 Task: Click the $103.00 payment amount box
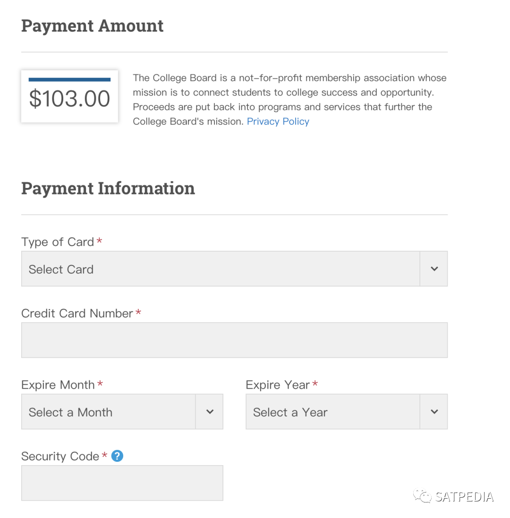[69, 97]
